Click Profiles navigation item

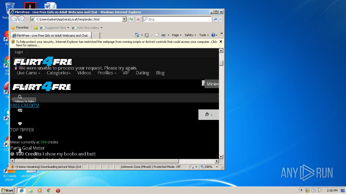pyautogui.click(x=107, y=73)
